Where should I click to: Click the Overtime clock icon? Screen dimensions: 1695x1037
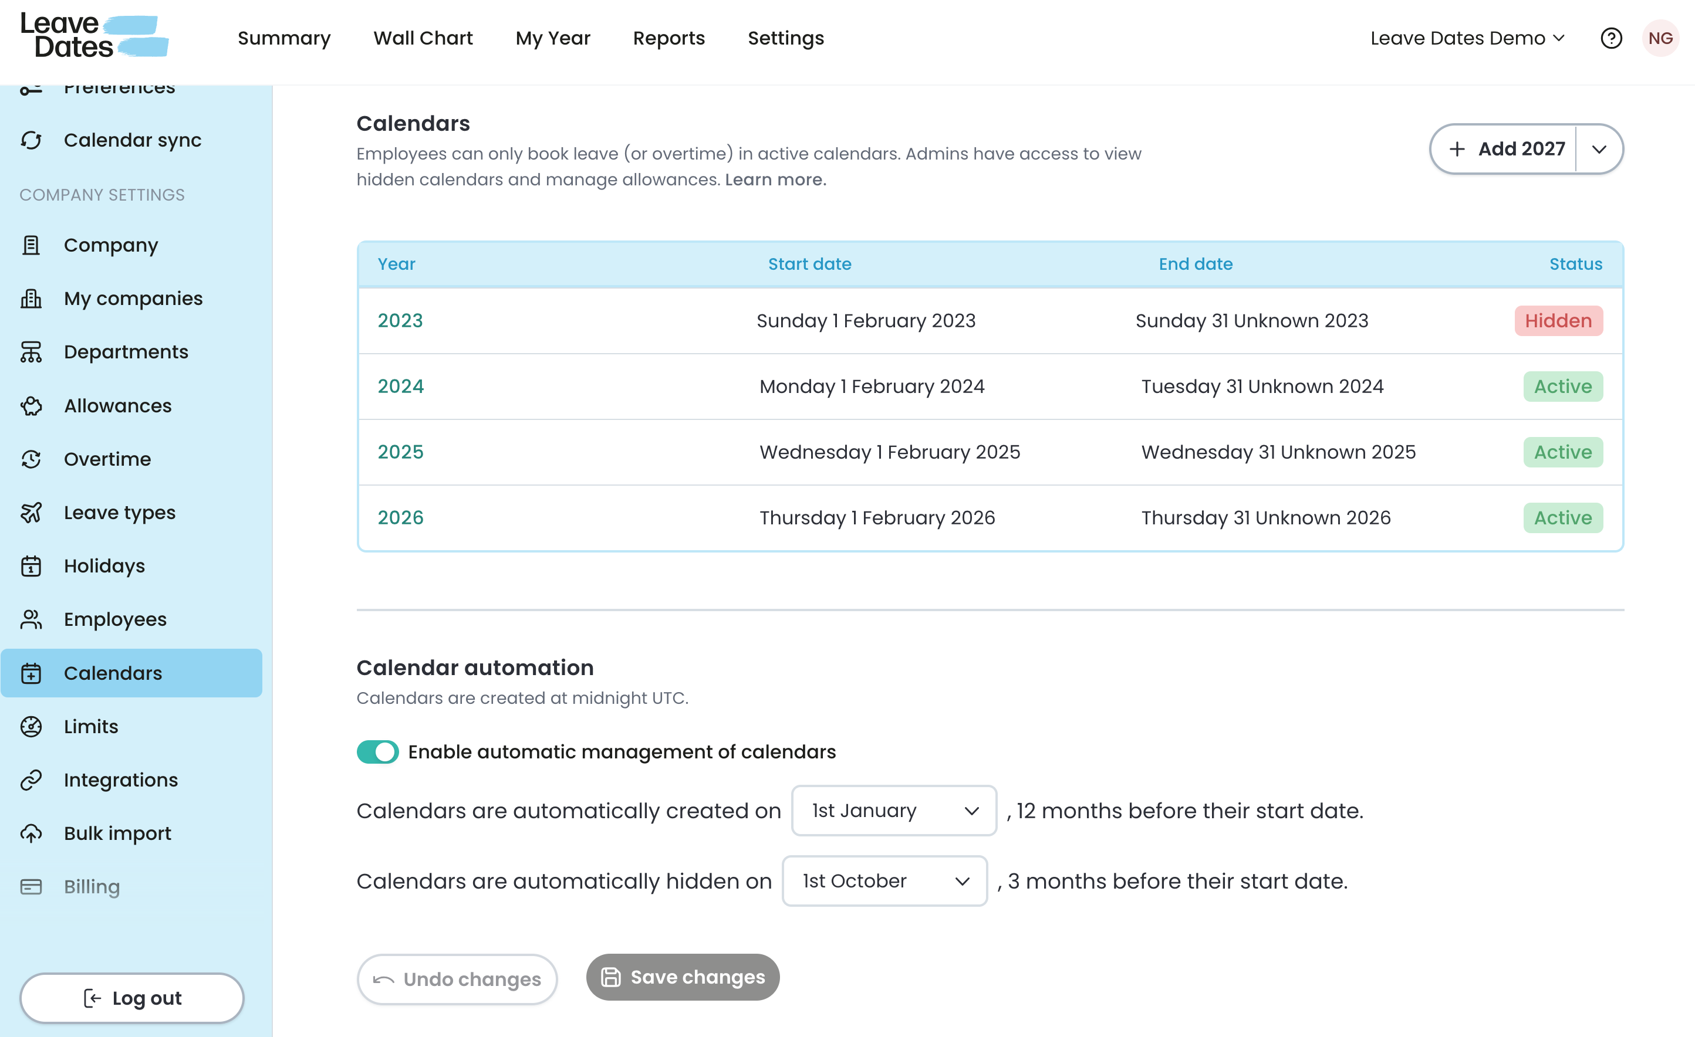pos(31,459)
